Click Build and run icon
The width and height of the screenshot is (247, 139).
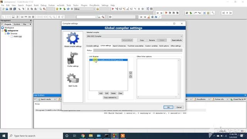tap(64, 9)
